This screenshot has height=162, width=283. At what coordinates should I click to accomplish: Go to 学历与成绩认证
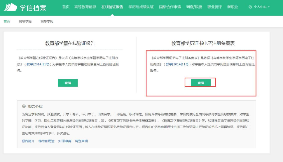tap(141, 7)
